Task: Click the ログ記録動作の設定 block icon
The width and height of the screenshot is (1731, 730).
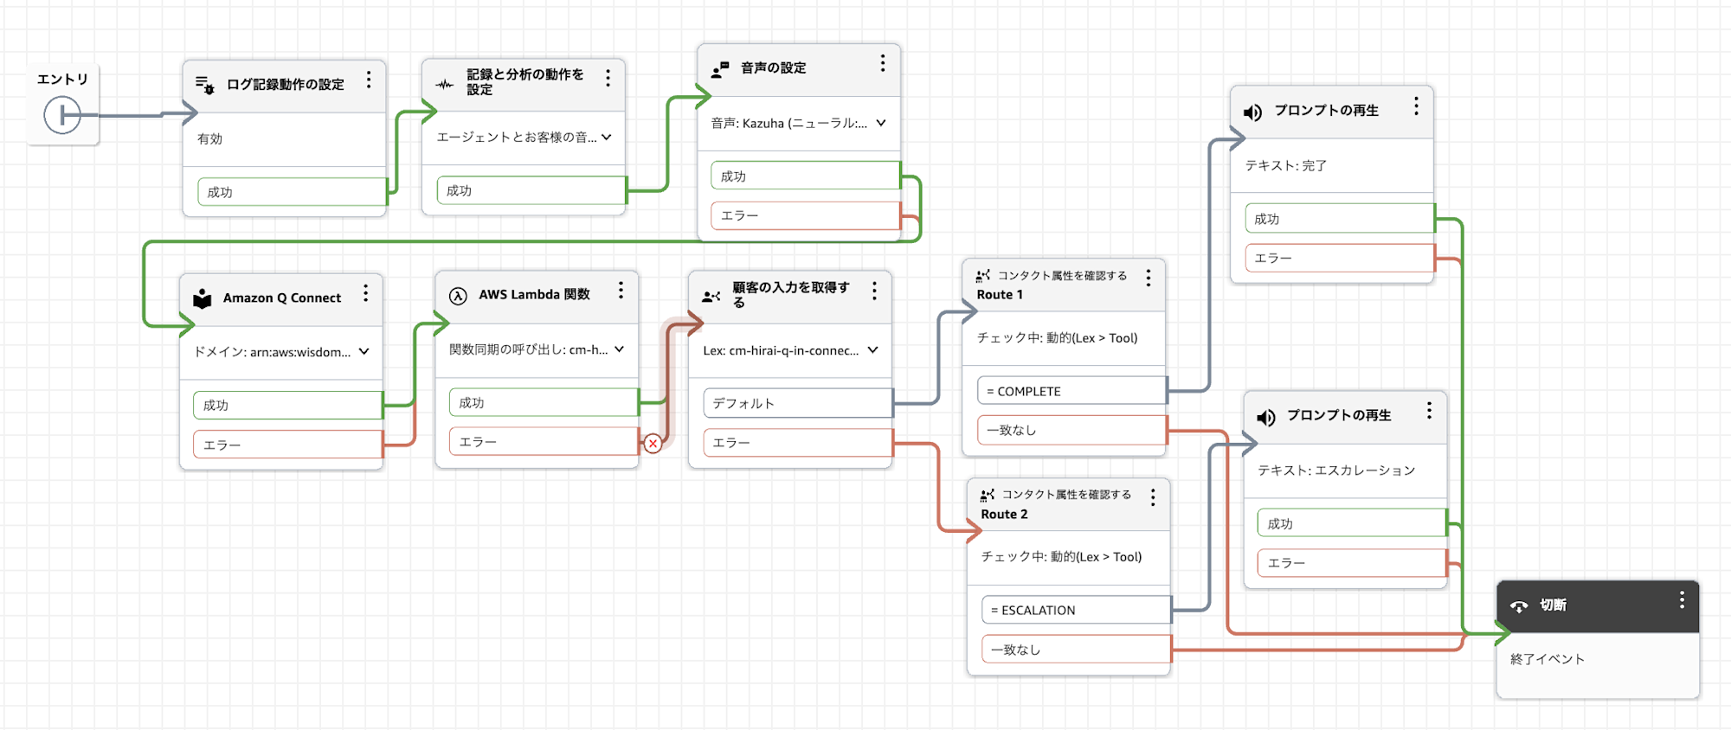Action: (204, 85)
